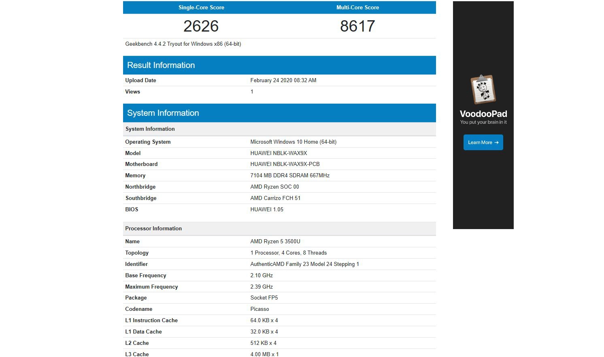604x357 pixels.
Task: Click Microsoft Windows 10 Home value
Action: coord(293,142)
